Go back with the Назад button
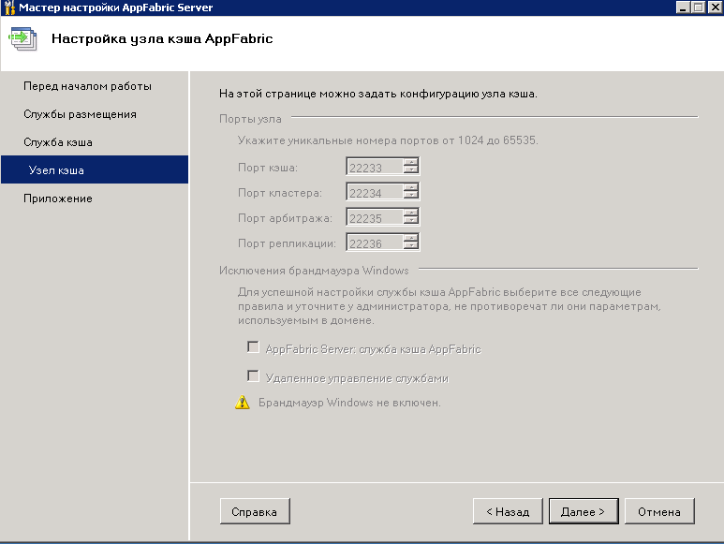 coord(507,511)
